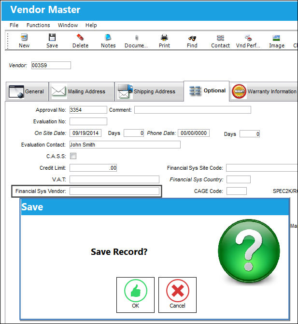
Task: Click the toolbar drag handle dots
Action: click(x=8, y=41)
